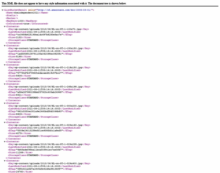Click the xmlns URL s3.amazonaws.com/doc/2006-03-01/
Viewport: 220px width, 173px height.
[64, 10]
